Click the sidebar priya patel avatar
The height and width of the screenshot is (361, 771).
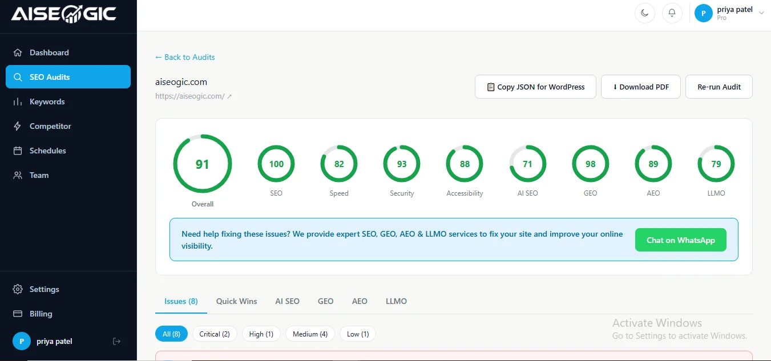point(22,341)
